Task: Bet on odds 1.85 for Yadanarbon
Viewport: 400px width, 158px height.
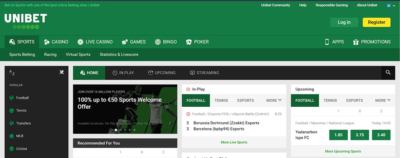Action: pos(338,135)
